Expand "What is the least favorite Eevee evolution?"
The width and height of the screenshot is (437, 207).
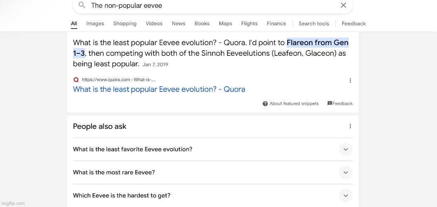[345, 149]
